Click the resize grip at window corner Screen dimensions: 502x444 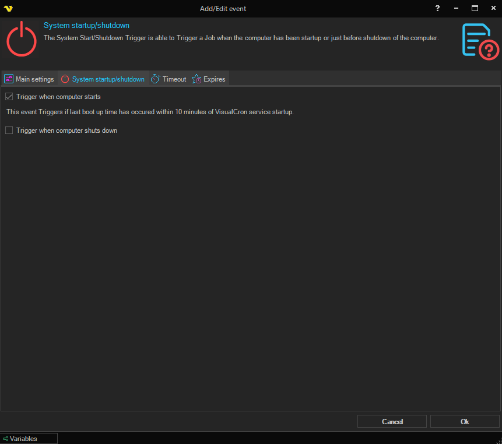tap(499, 441)
